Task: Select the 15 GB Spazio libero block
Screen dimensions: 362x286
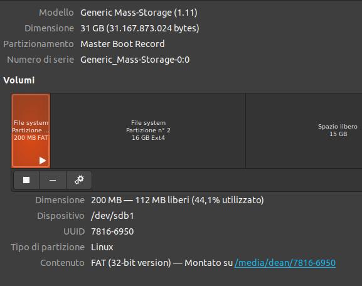Action: tap(304, 130)
